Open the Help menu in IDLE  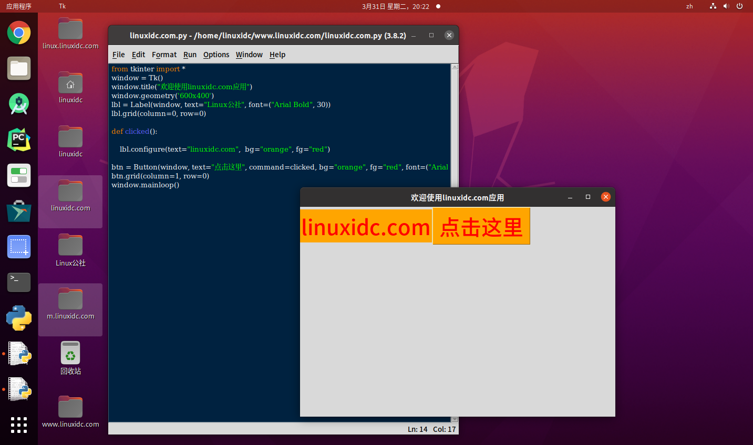coord(277,55)
